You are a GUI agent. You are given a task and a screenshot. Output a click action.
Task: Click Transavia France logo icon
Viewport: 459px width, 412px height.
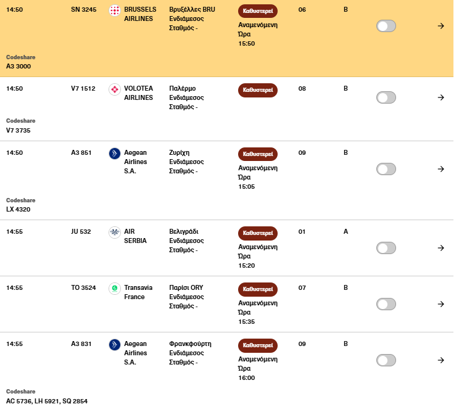coord(115,289)
